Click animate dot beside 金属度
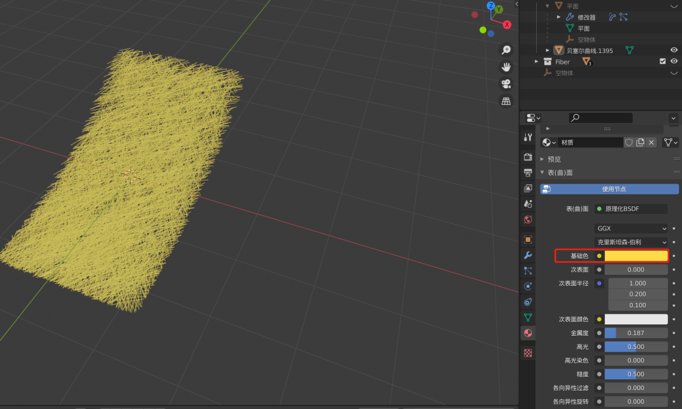The height and width of the screenshot is (409, 682). click(x=674, y=333)
